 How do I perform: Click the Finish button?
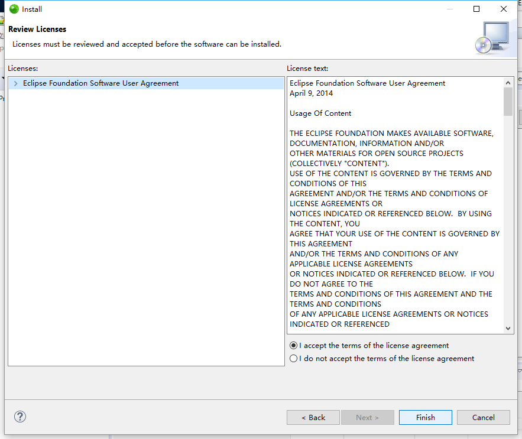(x=426, y=417)
